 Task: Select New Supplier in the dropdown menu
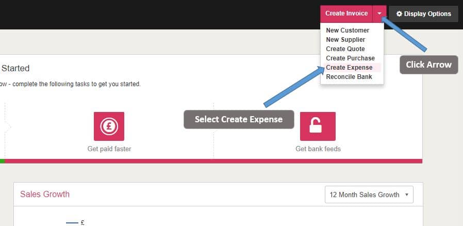coord(345,40)
